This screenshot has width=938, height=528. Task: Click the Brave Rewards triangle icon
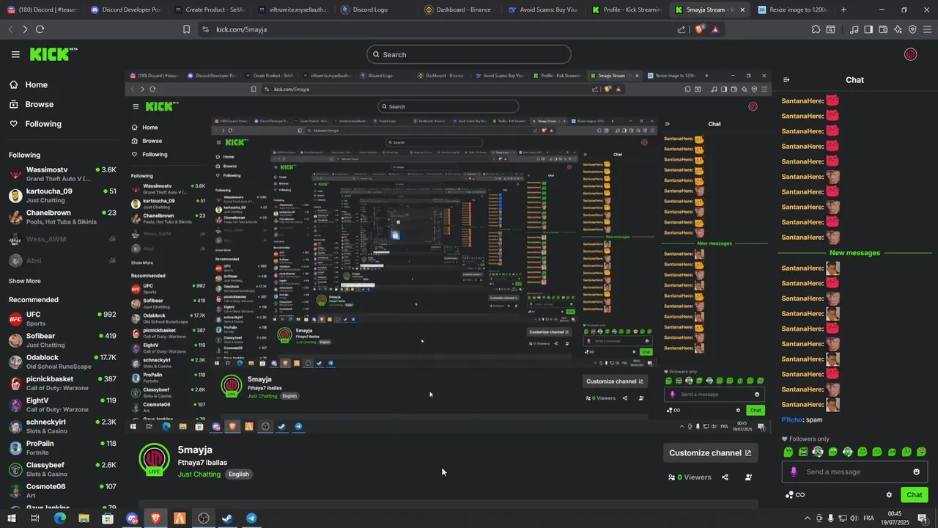click(715, 29)
